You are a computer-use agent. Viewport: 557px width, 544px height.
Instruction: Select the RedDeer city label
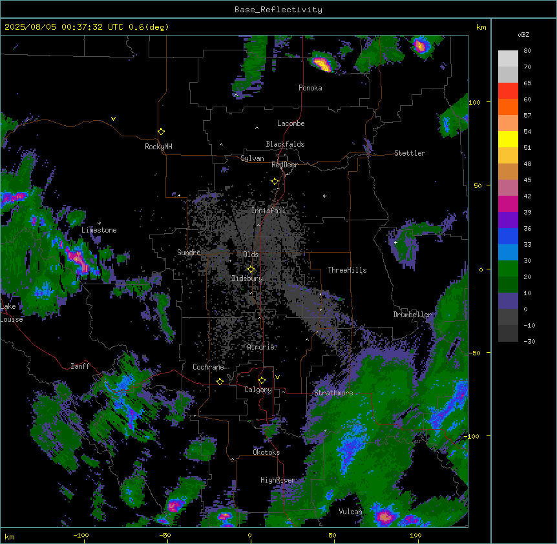pos(284,165)
